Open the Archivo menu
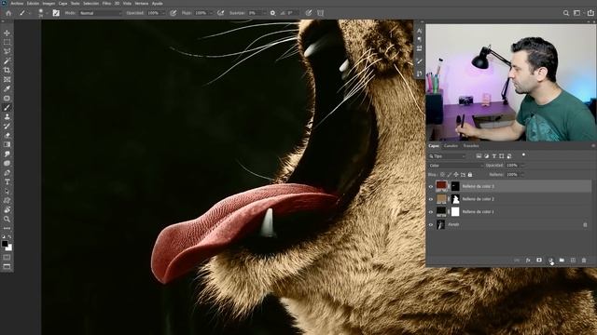The height and width of the screenshot is (335, 597). (x=17, y=4)
